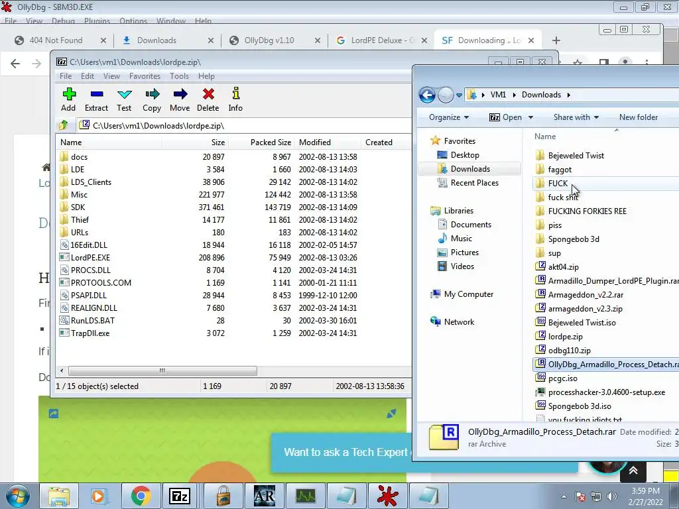The image size is (679, 509).
Task: Select TrapDll.exe in the 7-Zip list
Action: pos(90,333)
